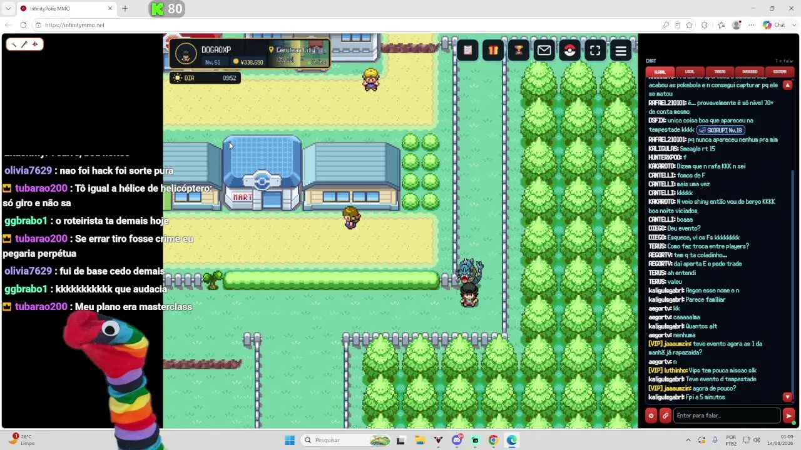Click the player money amount with coin

[x=248, y=62]
